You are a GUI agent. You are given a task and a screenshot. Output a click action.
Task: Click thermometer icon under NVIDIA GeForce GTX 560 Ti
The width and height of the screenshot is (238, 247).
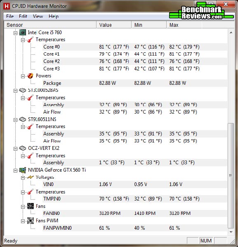click(x=30, y=192)
